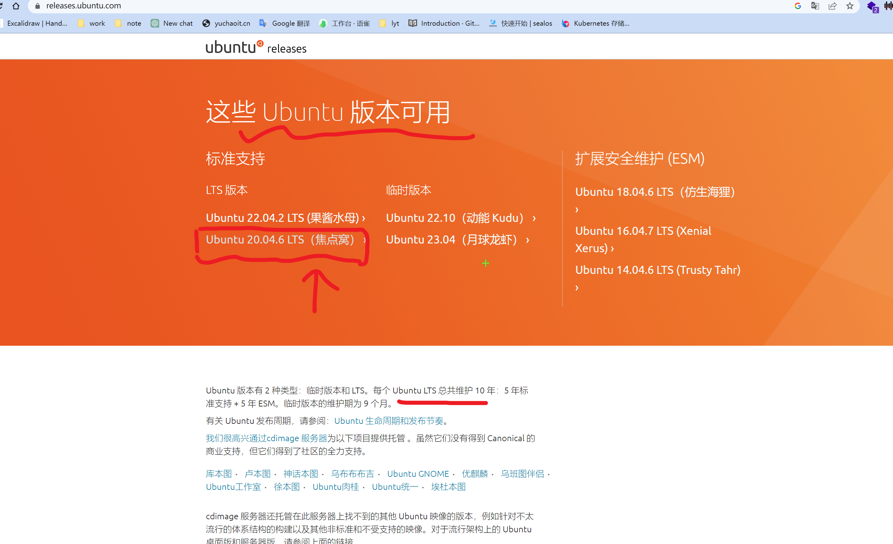Image resolution: width=893 pixels, height=544 pixels.
Task: Open 优麒麟 flavor link
Action: click(475, 474)
